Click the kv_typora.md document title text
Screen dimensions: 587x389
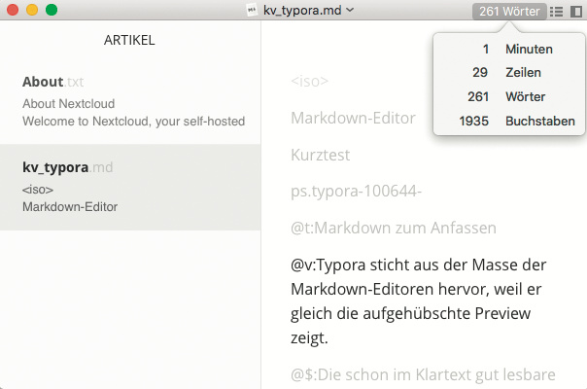302,10
